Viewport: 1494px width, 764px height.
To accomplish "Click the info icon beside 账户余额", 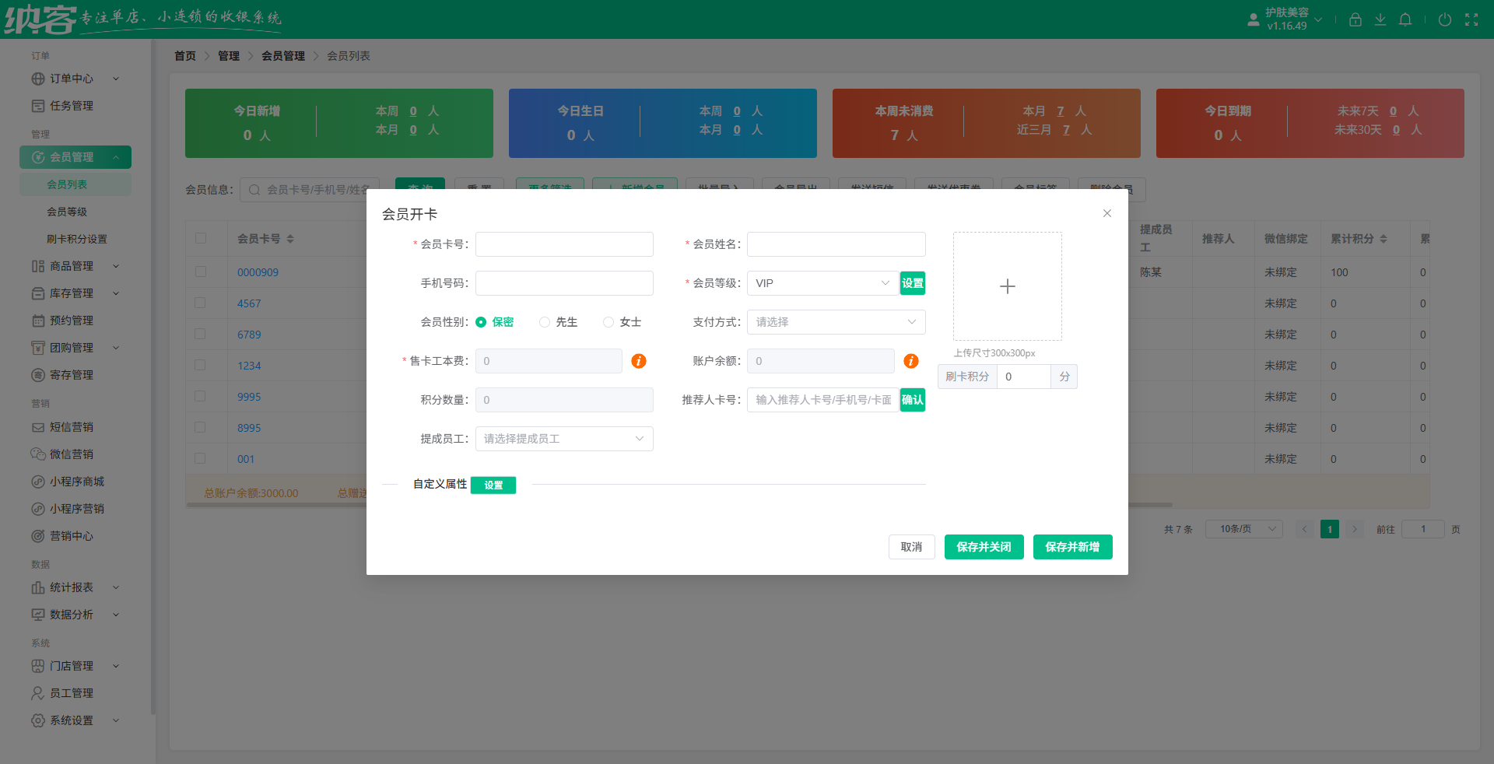I will coord(911,361).
